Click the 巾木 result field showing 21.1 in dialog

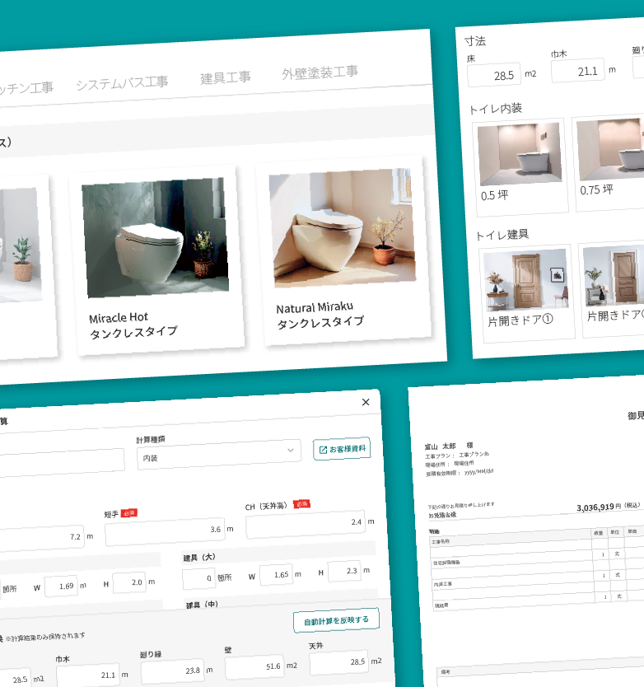point(87,675)
